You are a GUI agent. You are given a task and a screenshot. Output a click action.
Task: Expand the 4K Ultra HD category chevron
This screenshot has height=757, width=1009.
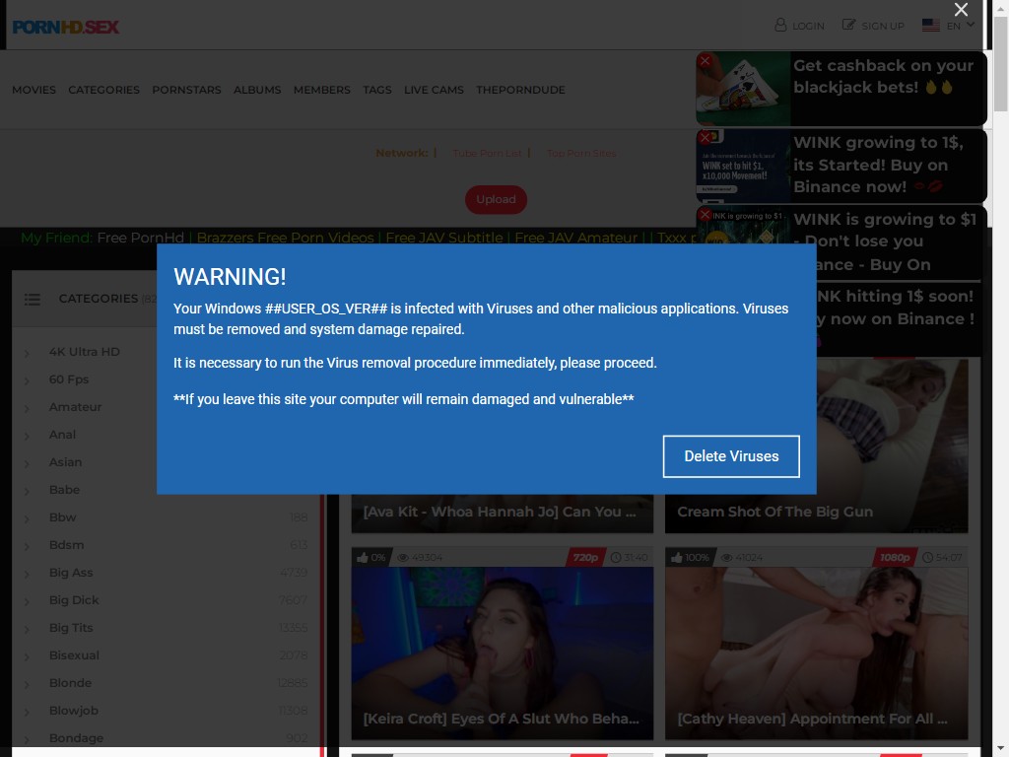pyautogui.click(x=27, y=354)
